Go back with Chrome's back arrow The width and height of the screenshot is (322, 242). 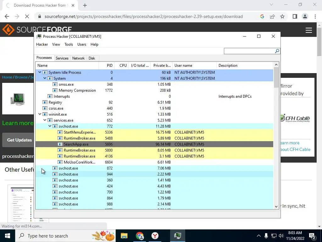pos(7,16)
